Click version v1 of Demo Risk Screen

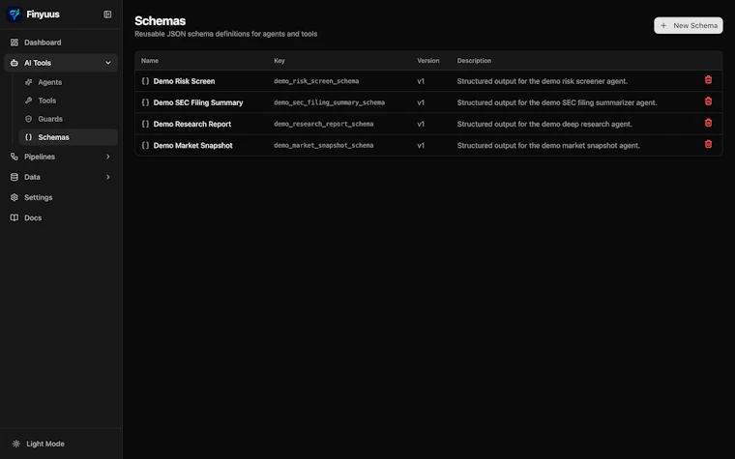(x=421, y=81)
